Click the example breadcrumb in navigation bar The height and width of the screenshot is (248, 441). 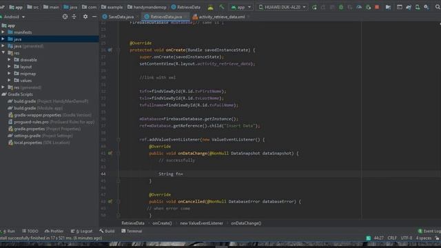coord(112,7)
